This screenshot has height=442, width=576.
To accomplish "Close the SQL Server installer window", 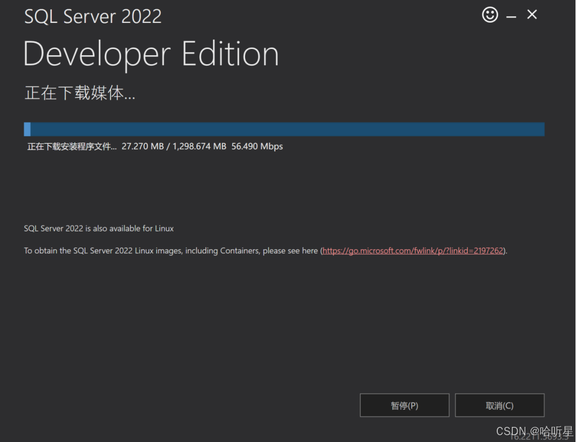I will click(532, 15).
